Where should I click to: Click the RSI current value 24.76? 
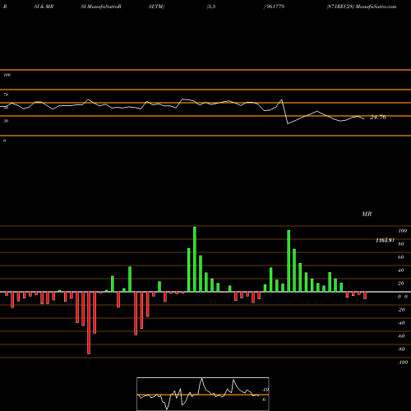(378, 118)
